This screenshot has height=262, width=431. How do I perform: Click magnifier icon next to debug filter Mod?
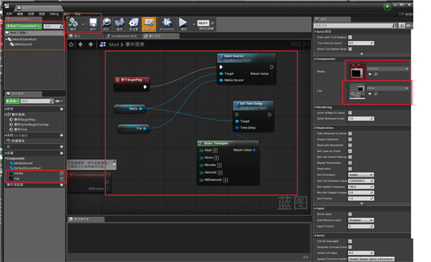[x=213, y=23]
